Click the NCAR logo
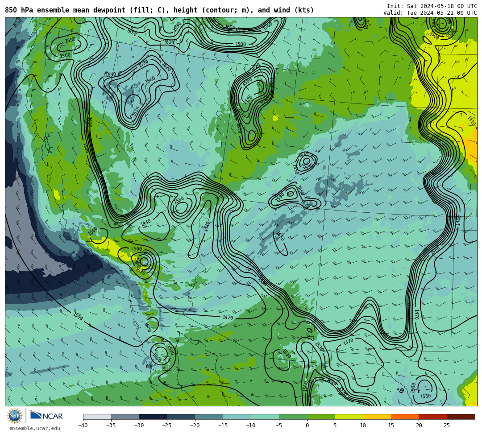The image size is (482, 434). pyautogui.click(x=46, y=416)
